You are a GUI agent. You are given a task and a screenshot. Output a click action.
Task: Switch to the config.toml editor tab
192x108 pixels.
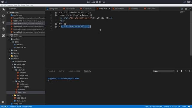click(53, 9)
